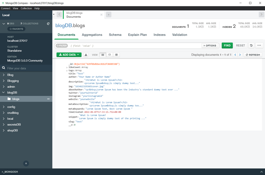Expand the crudblog database in sidebar
Image resolution: width=265 pixels, height=175 pixels.
[4, 113]
